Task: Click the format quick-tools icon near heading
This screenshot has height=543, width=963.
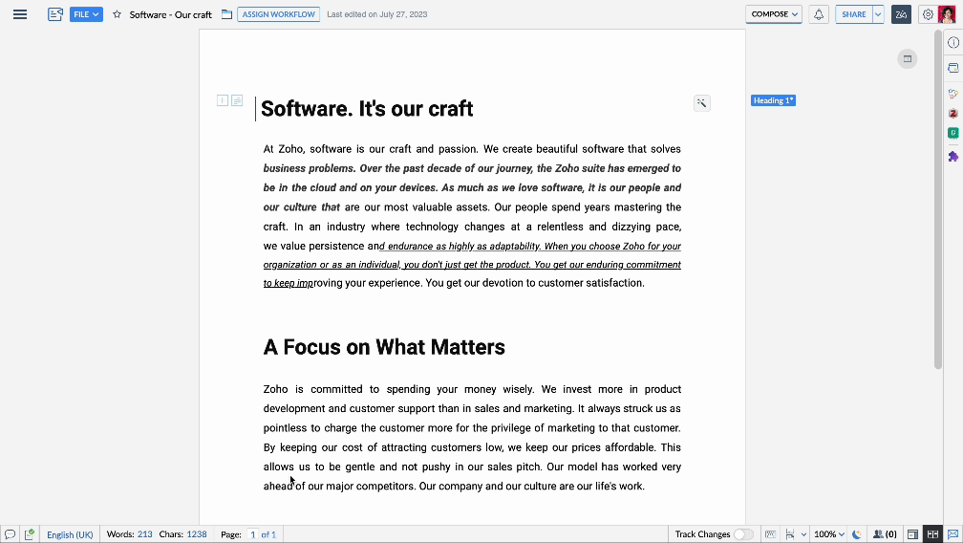Action: click(701, 103)
